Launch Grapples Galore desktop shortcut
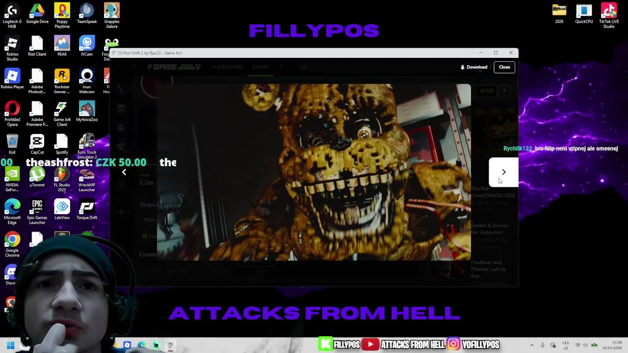Screen dimensions: 628x353 [111, 15]
